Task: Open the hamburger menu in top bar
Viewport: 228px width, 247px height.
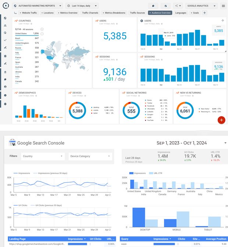Action: [x=223, y=6]
